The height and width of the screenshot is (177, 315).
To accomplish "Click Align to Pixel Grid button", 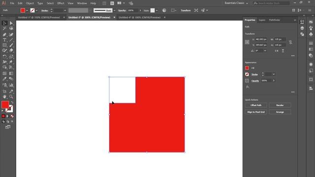I will coord(256,112).
